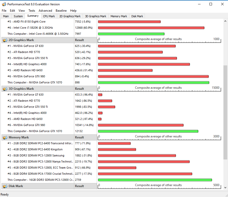Click the vertical scrollbar thumb

[225, 112]
